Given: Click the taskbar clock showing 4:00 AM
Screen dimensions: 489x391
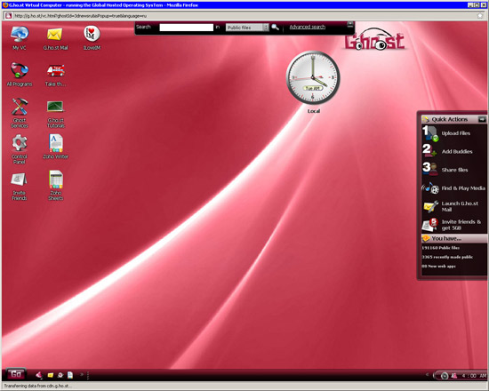Looking at the screenshot, I should pyautogui.click(x=474, y=376).
